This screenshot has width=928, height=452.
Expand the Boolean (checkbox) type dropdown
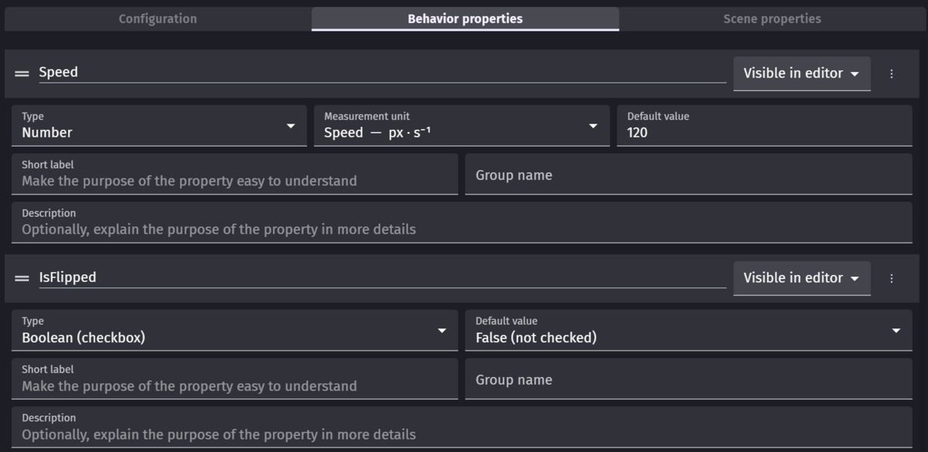coord(235,331)
